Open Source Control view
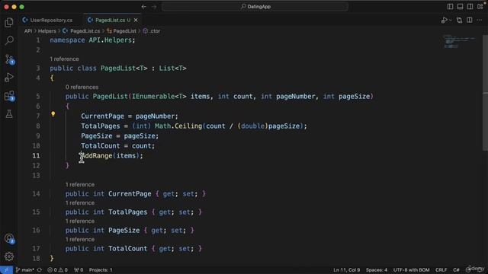 [x=9, y=59]
